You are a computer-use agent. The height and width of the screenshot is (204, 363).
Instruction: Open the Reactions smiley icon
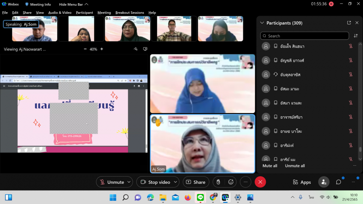[x=230, y=182]
